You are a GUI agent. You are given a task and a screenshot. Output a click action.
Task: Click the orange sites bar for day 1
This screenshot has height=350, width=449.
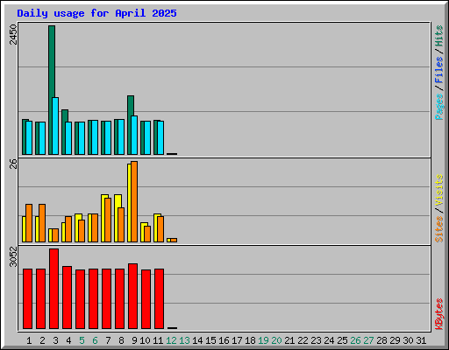(x=29, y=223)
